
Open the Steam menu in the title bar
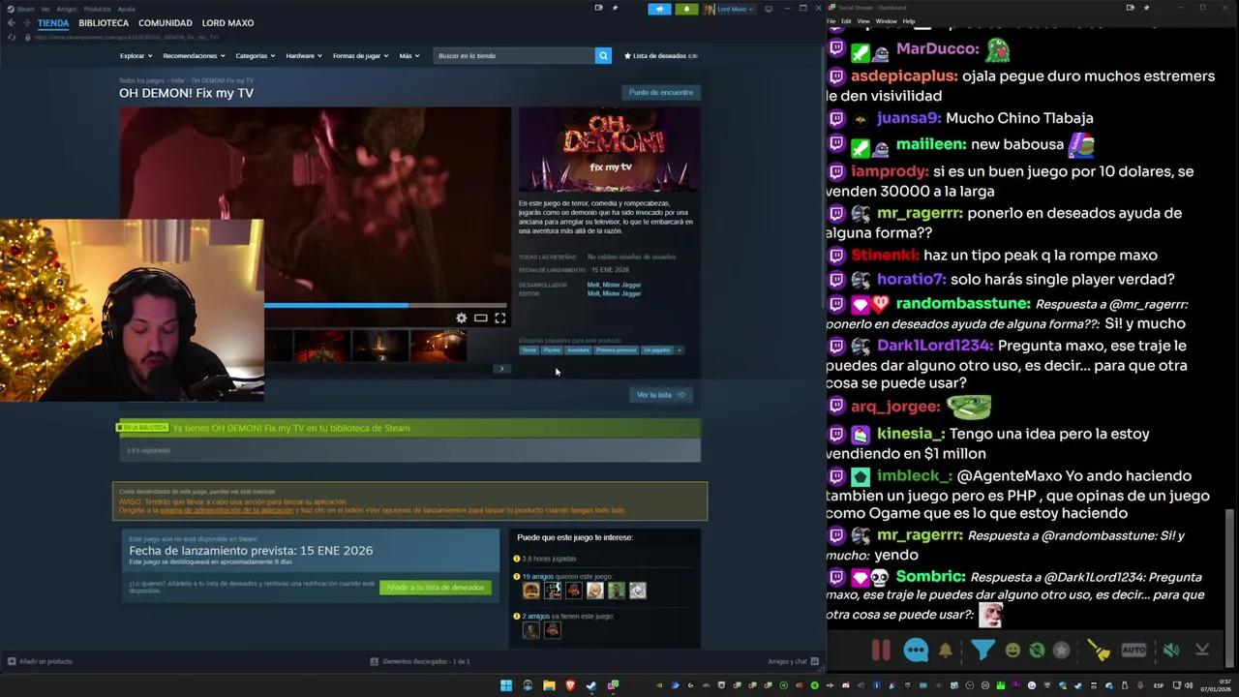(25, 9)
